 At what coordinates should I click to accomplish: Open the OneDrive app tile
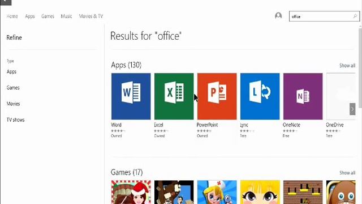click(x=341, y=96)
